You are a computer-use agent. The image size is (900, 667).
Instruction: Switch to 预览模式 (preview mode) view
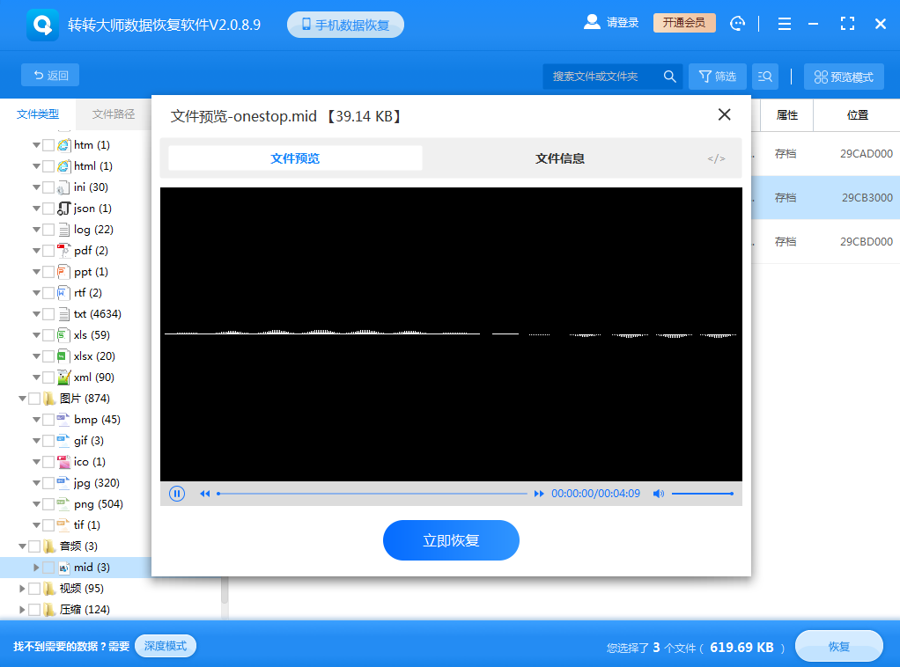coord(843,77)
